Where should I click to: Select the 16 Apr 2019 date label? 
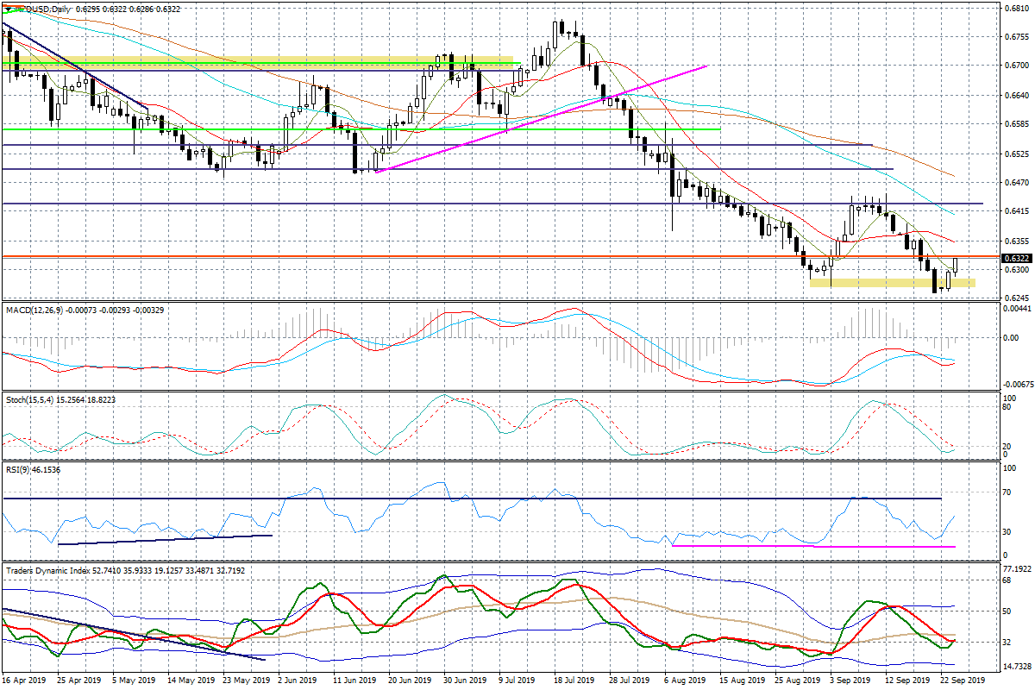point(24,680)
